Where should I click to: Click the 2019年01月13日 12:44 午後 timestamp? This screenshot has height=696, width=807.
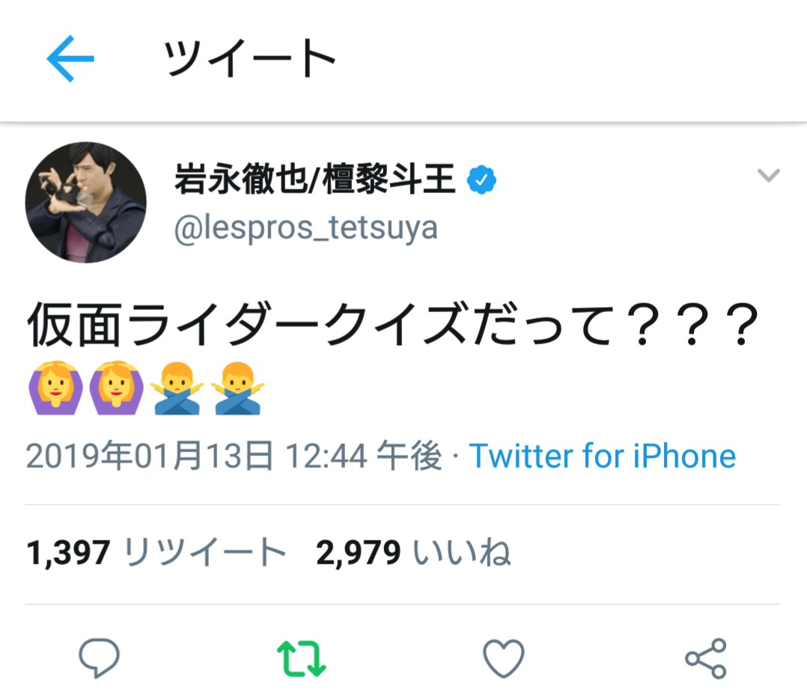234,456
